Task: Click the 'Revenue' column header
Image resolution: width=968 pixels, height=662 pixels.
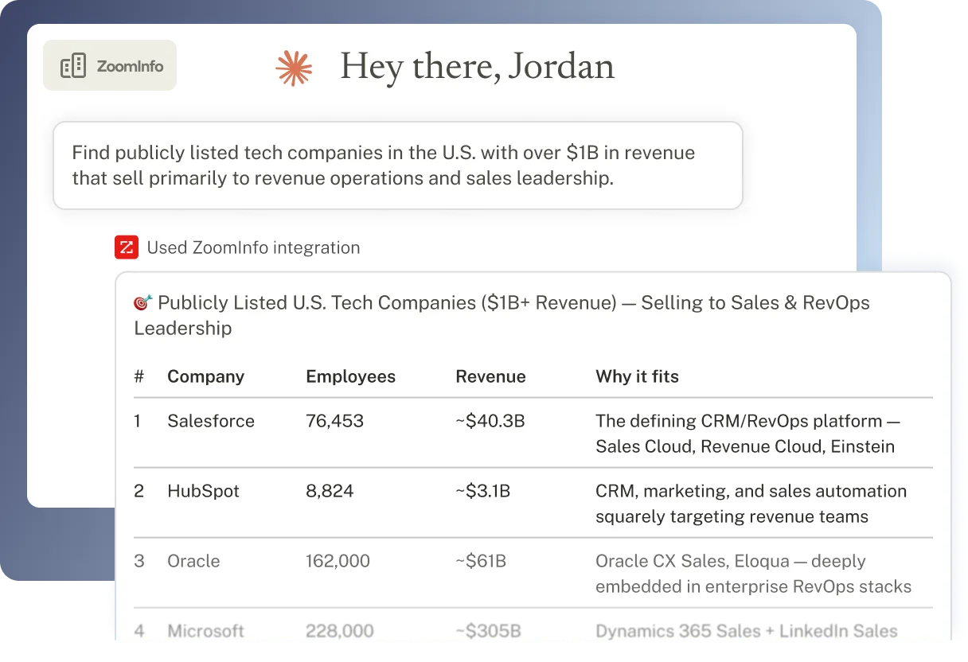Action: pyautogui.click(x=490, y=376)
